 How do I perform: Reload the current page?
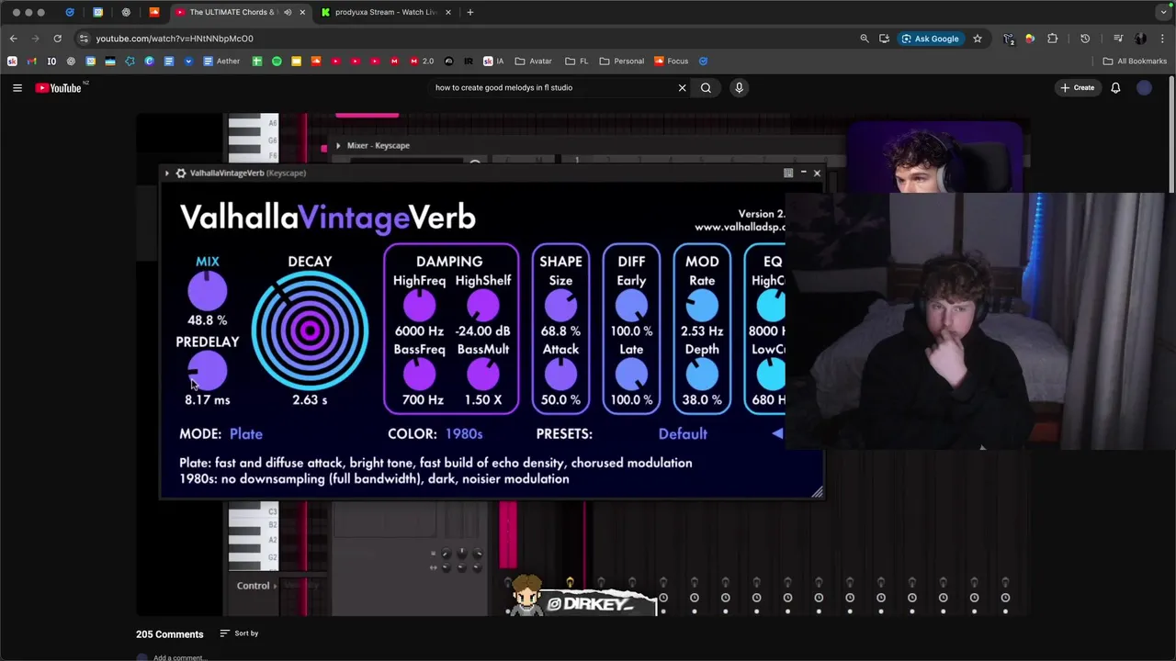(57, 39)
